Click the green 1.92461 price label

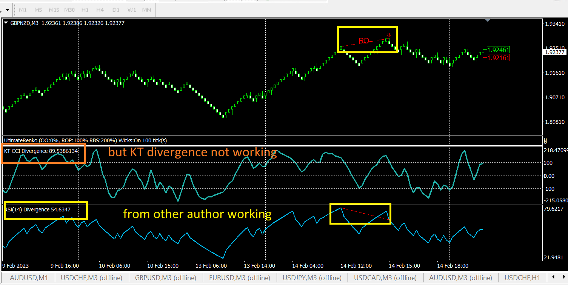pyautogui.click(x=498, y=49)
